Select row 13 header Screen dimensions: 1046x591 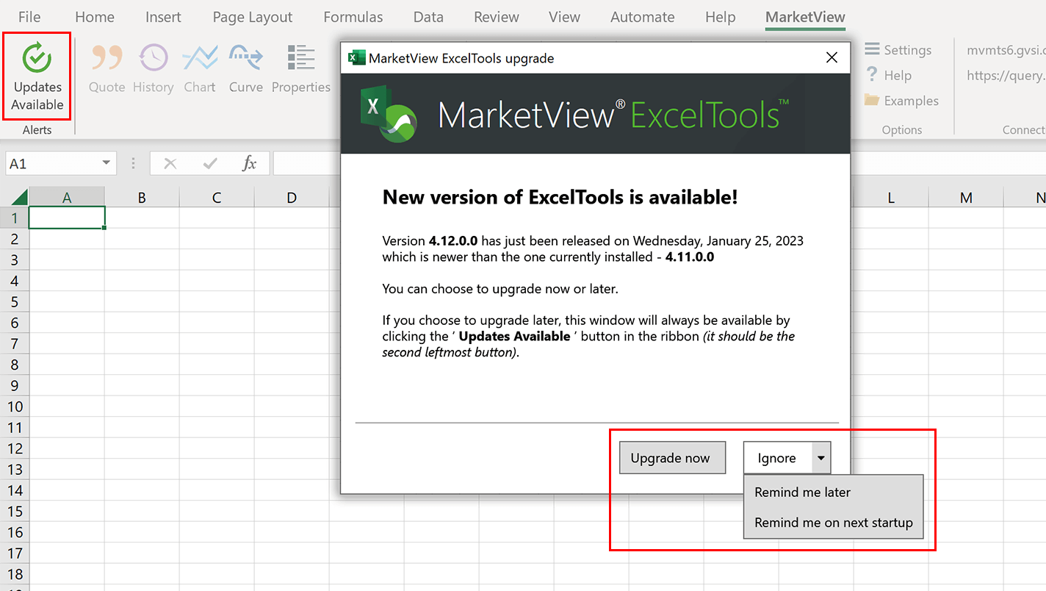tap(14, 469)
